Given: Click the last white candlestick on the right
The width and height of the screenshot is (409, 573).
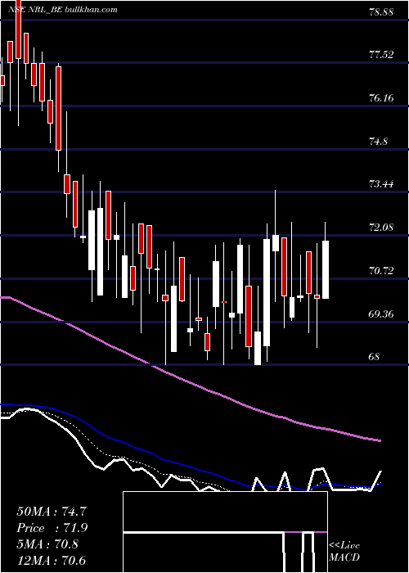Looking at the screenshot, I should pos(326,269).
